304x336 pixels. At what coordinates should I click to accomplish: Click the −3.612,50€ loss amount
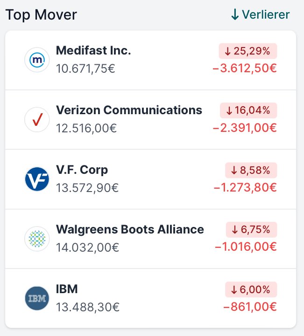[x=244, y=68]
